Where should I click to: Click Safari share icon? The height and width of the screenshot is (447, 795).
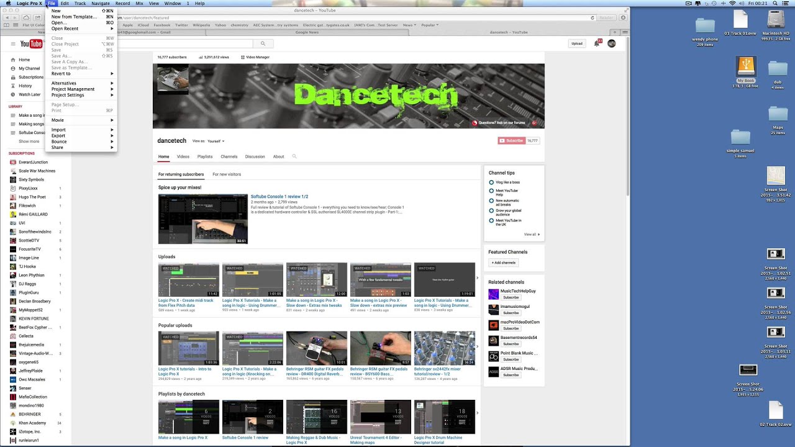[37, 17]
